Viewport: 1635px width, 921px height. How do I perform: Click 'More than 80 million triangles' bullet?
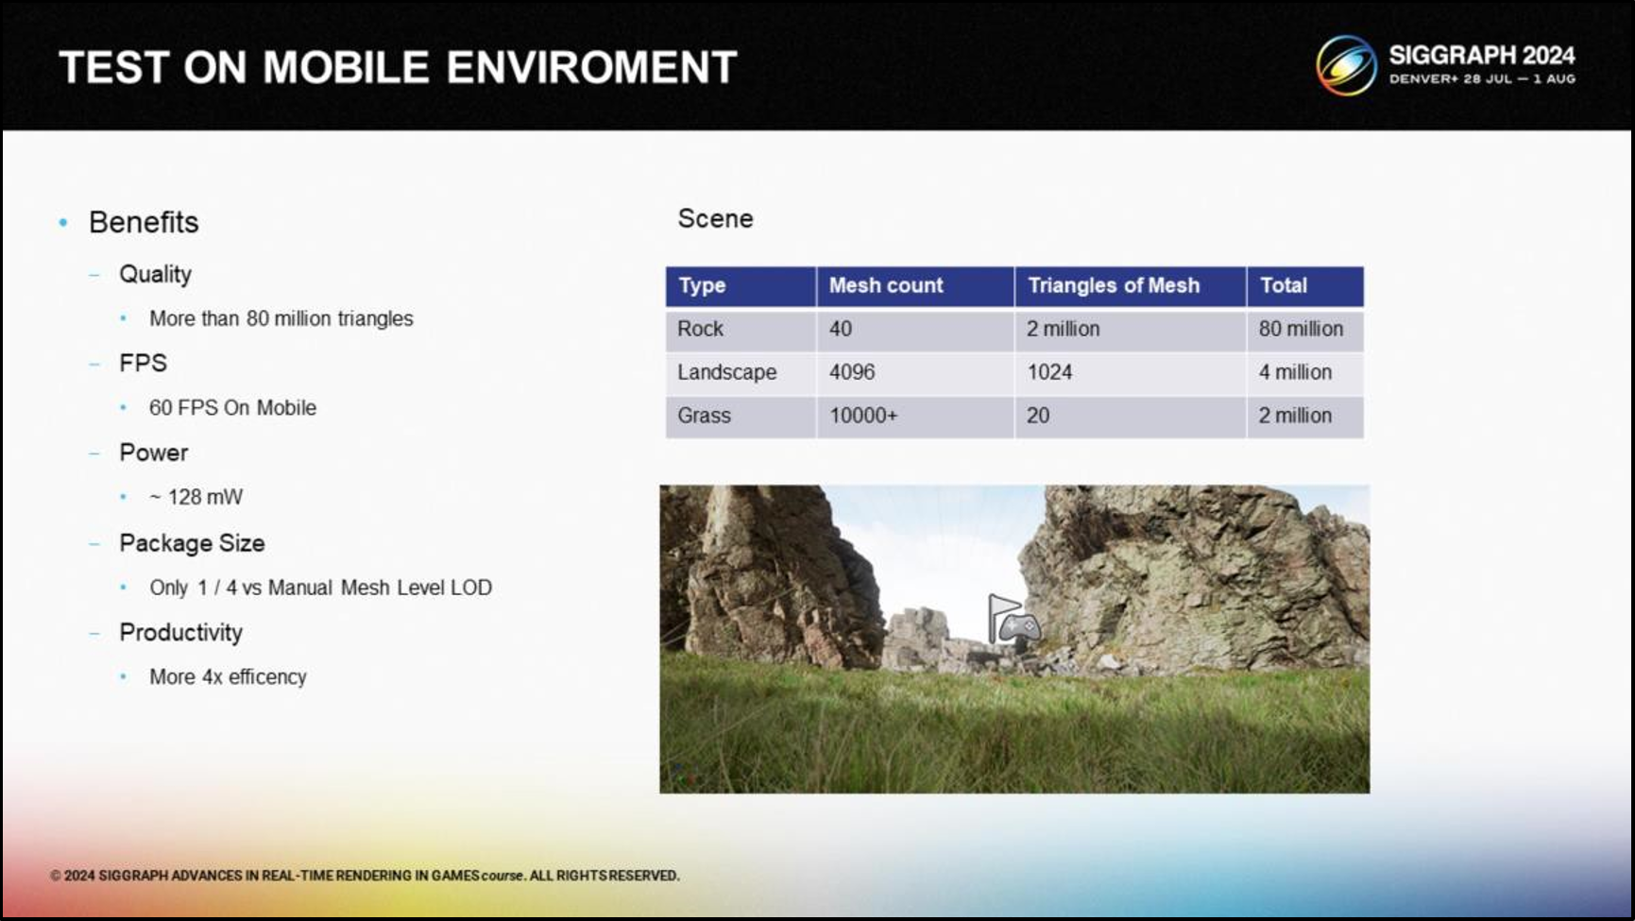coord(281,318)
